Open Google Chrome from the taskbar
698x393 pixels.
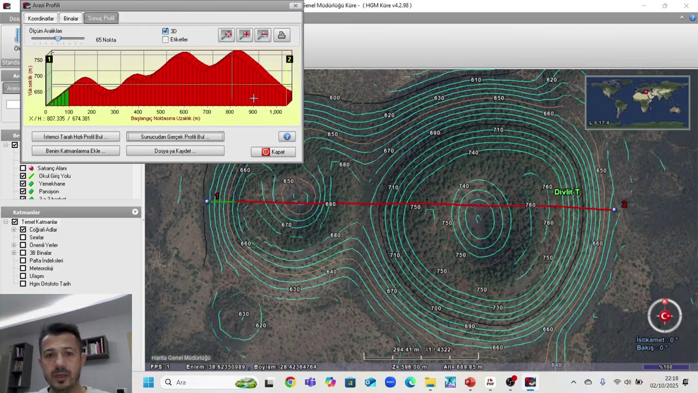[290, 382]
